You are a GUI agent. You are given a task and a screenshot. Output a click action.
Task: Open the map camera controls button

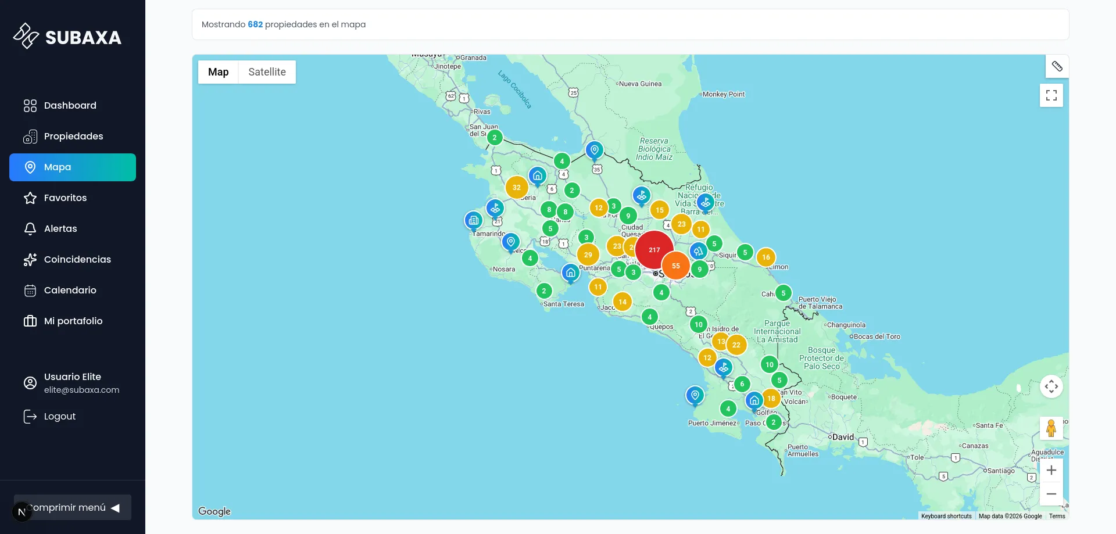coord(1051,386)
